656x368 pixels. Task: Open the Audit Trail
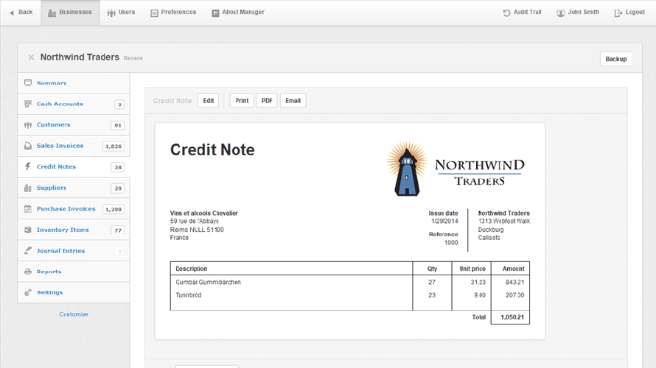(522, 13)
